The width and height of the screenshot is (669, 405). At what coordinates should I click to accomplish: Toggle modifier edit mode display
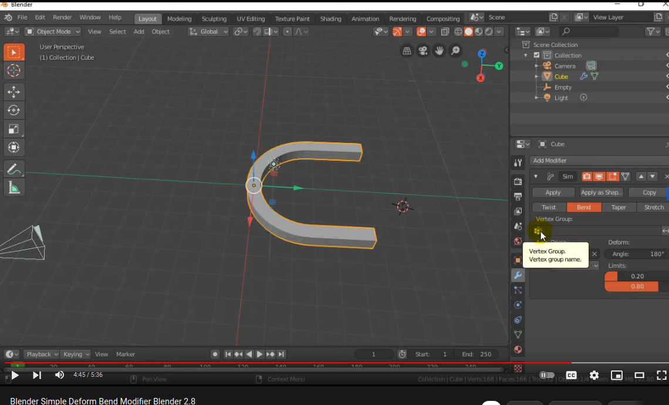coord(613,176)
